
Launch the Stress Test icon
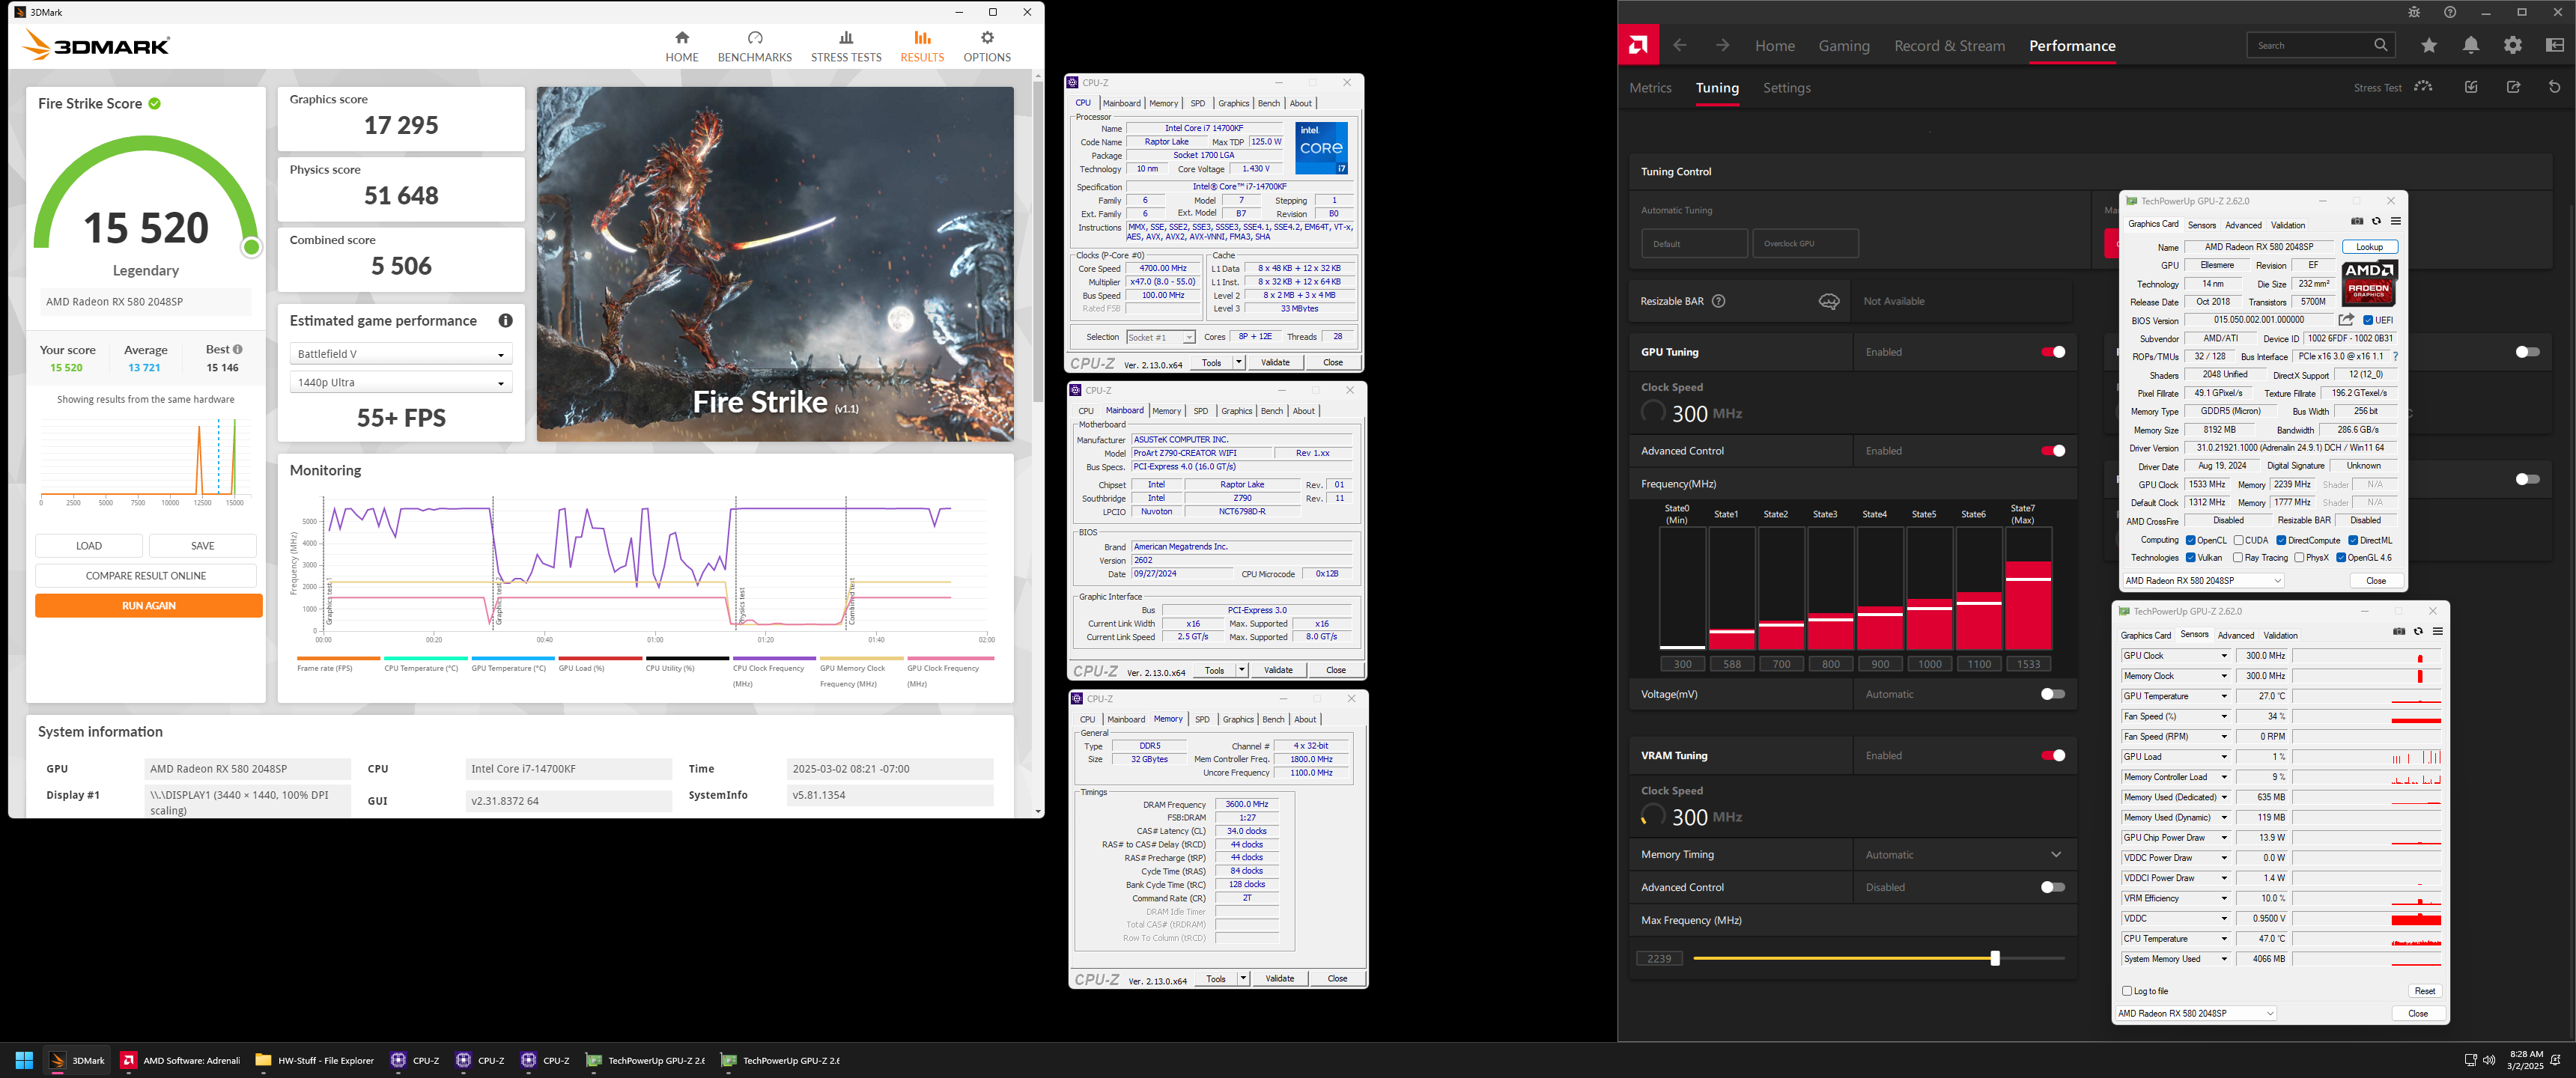(x=2423, y=87)
